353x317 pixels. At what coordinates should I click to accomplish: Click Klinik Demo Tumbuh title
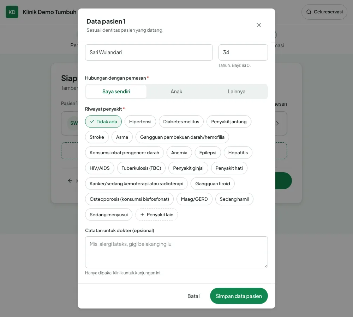[49, 12]
